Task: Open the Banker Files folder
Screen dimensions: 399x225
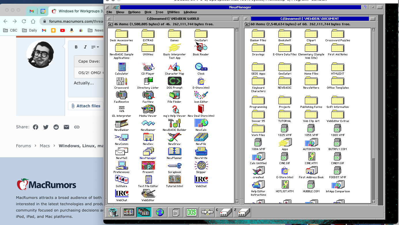Action: (x=258, y=36)
